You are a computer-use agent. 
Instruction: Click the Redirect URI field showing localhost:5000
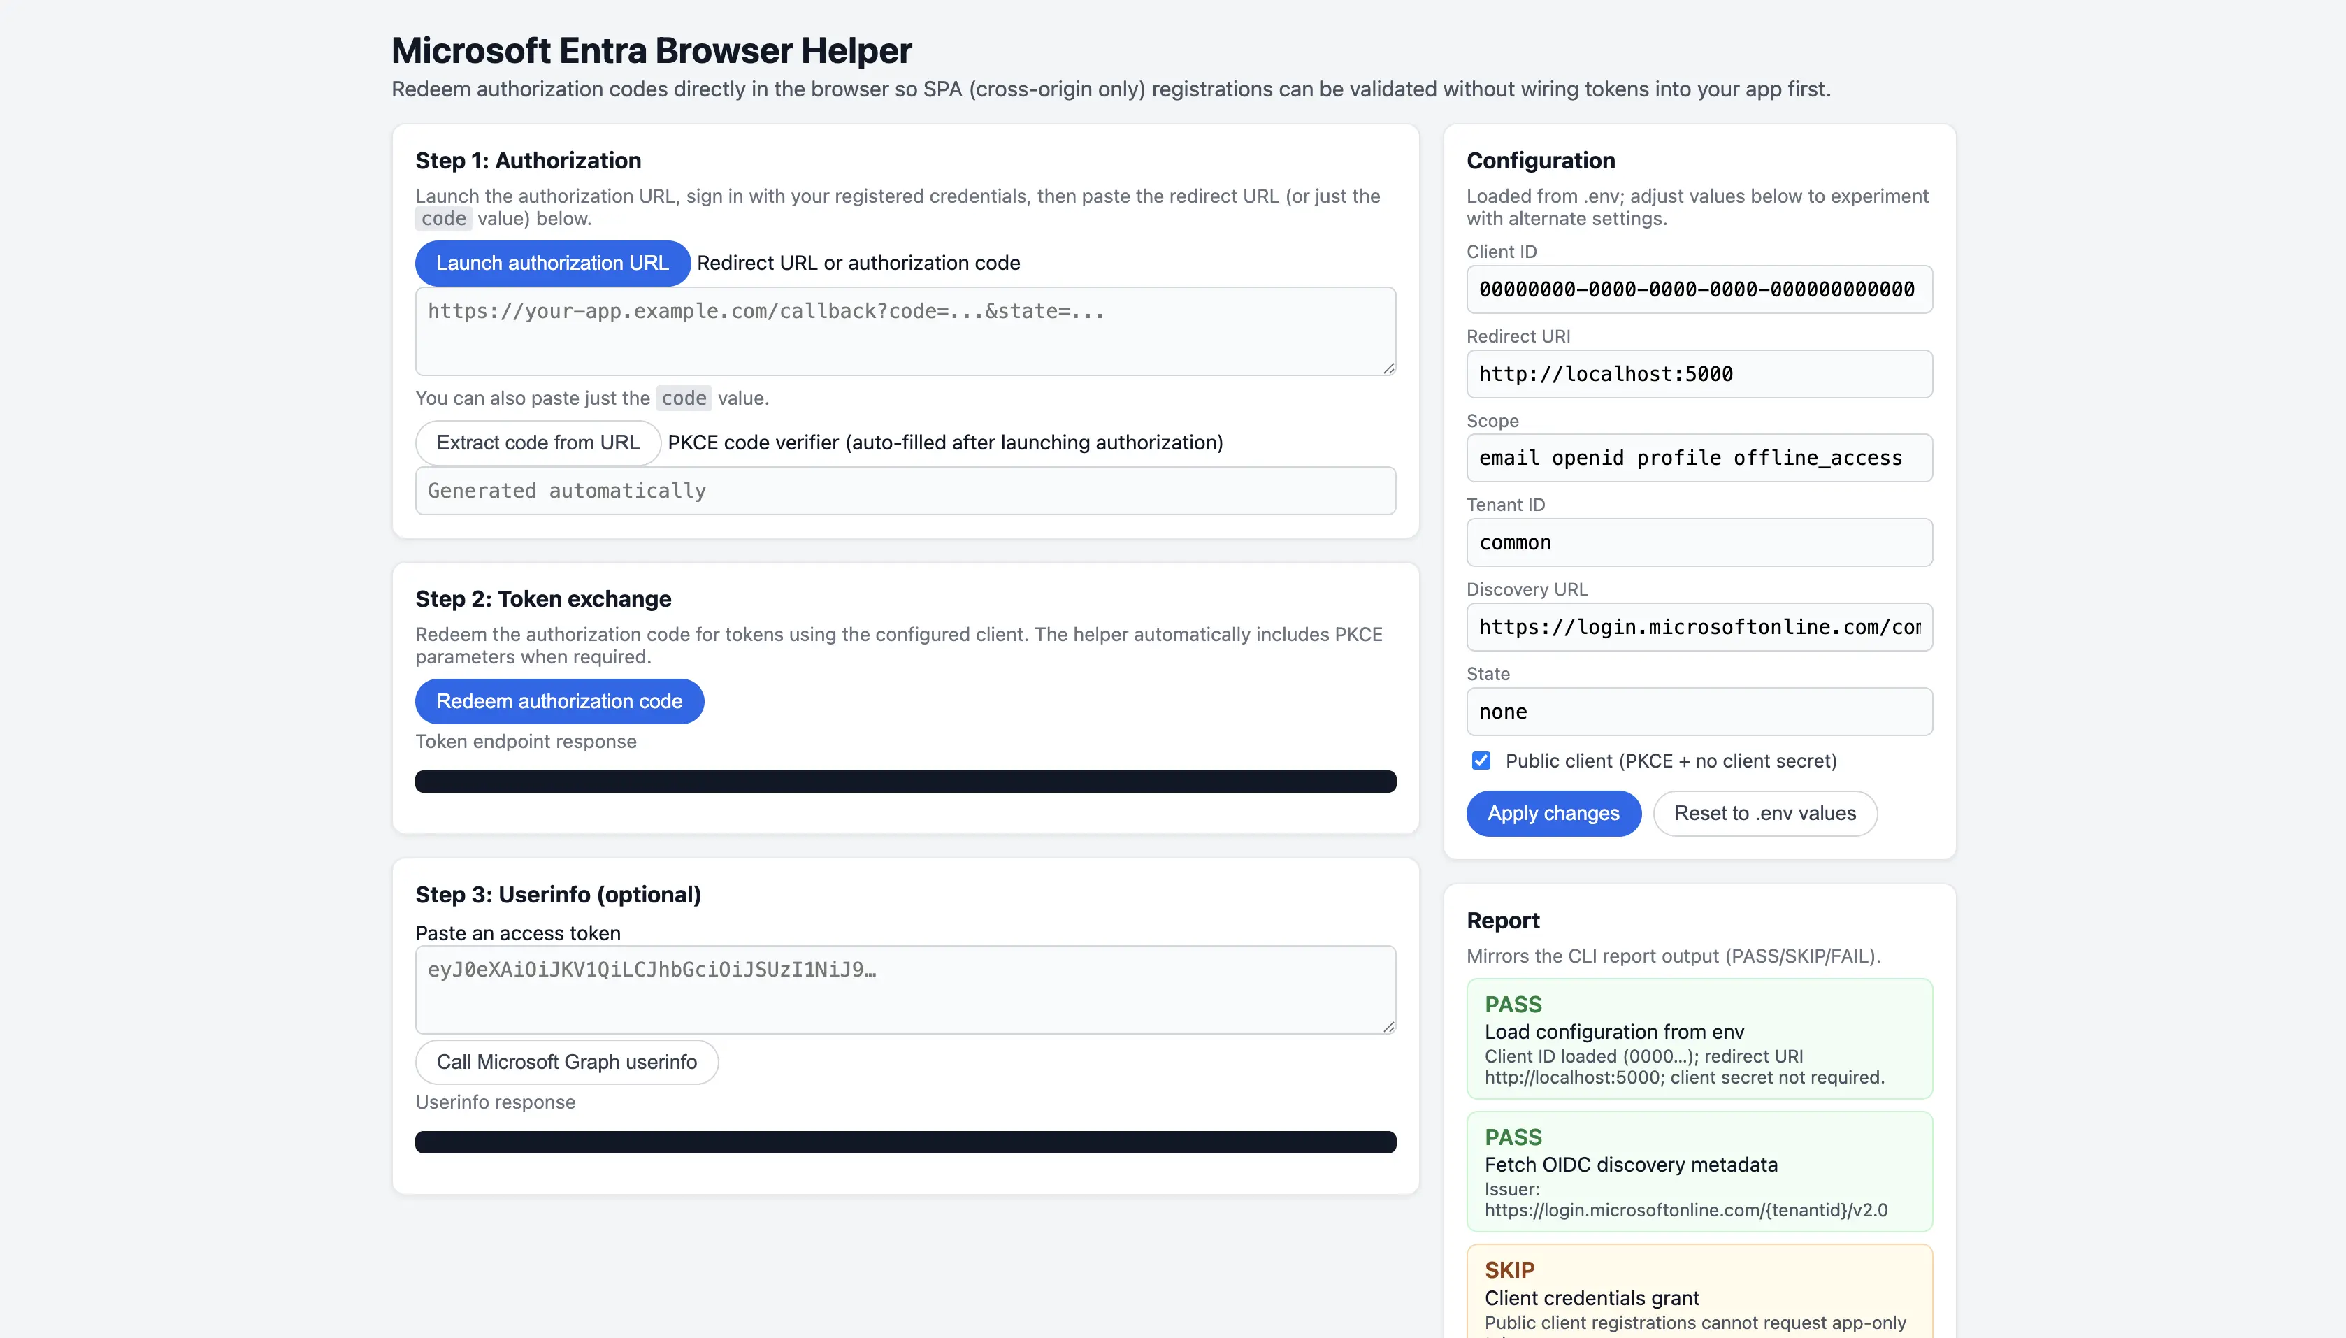(1699, 373)
